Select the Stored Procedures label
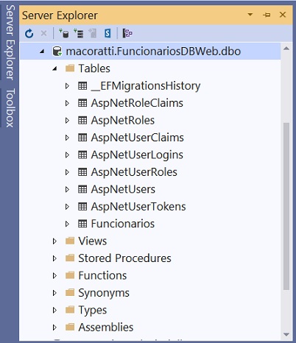Screen dimensions: 296x343 pos(124,258)
